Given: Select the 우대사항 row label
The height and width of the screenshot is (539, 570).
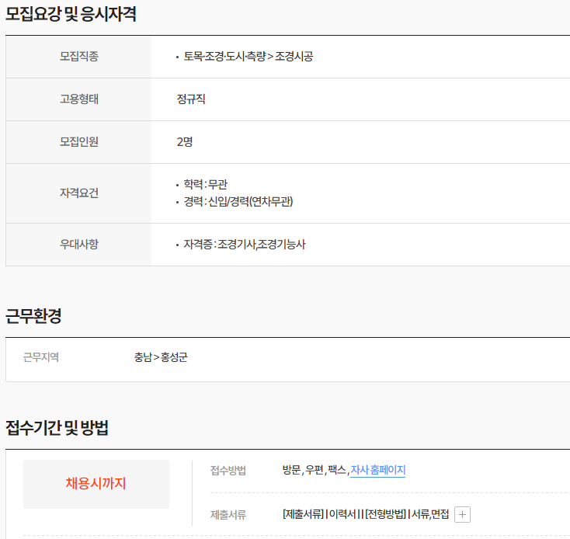Looking at the screenshot, I should (79, 244).
